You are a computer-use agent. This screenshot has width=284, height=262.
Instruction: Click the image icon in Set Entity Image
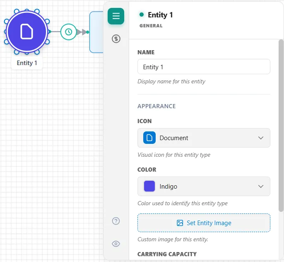point(180,223)
